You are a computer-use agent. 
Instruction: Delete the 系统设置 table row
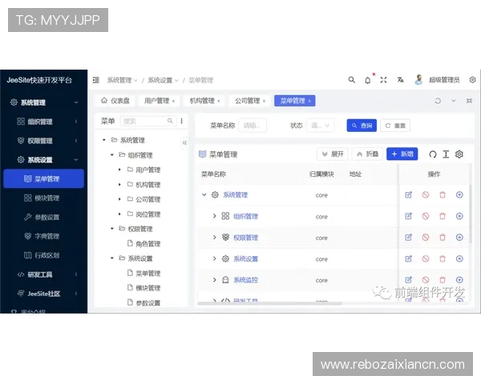pyautogui.click(x=443, y=258)
